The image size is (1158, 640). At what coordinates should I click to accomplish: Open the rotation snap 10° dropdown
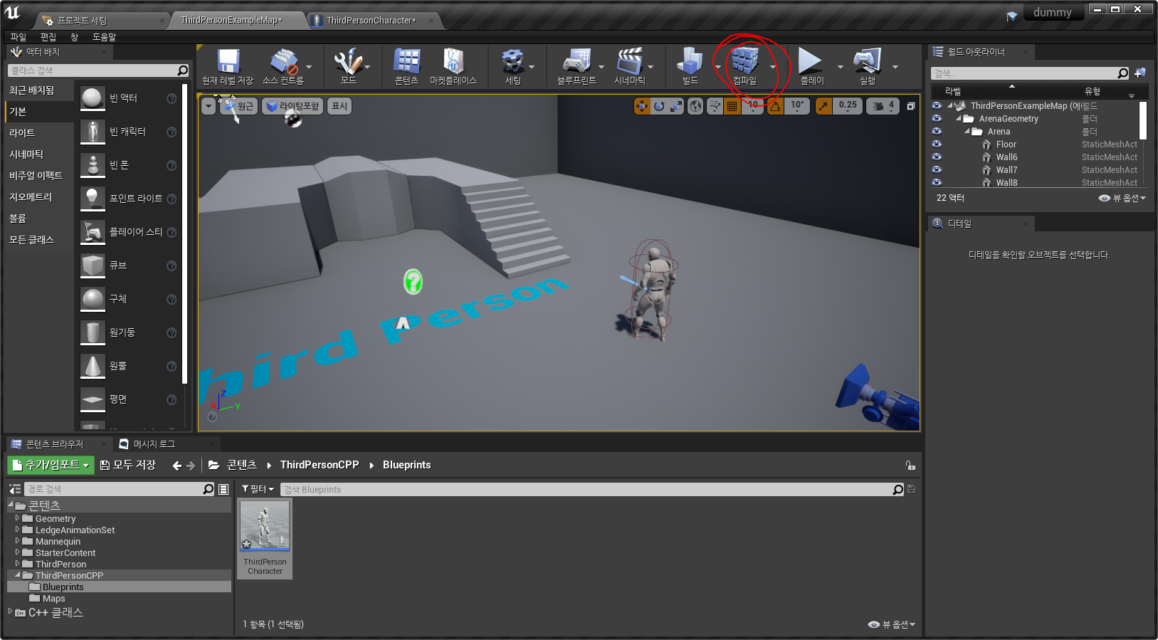click(x=797, y=106)
